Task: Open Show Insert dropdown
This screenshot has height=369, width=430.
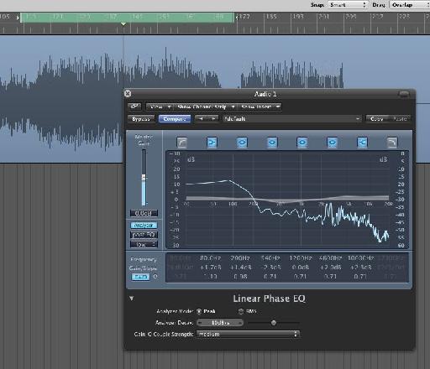Action: click(x=260, y=107)
